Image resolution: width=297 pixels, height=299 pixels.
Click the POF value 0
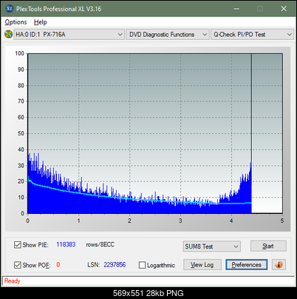point(58,265)
